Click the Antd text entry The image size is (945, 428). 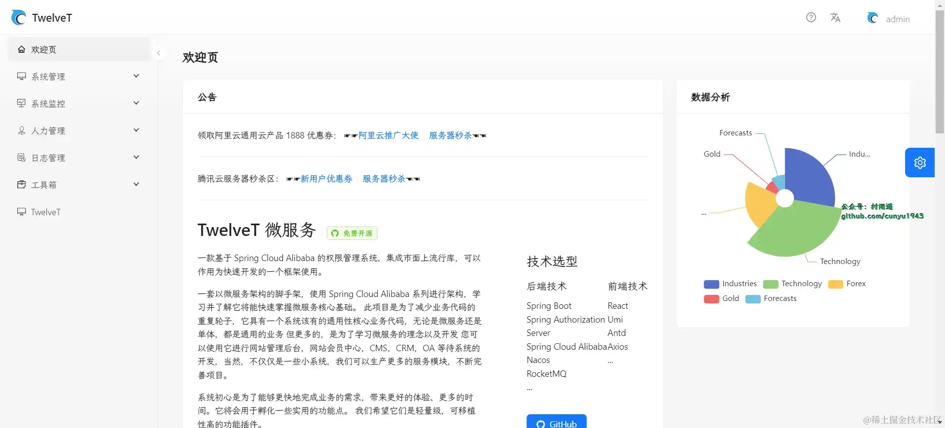(x=617, y=333)
